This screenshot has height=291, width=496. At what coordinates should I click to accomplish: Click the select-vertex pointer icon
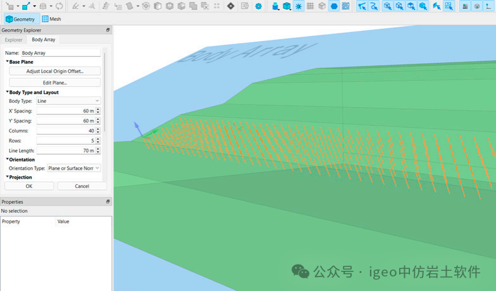click(362, 6)
